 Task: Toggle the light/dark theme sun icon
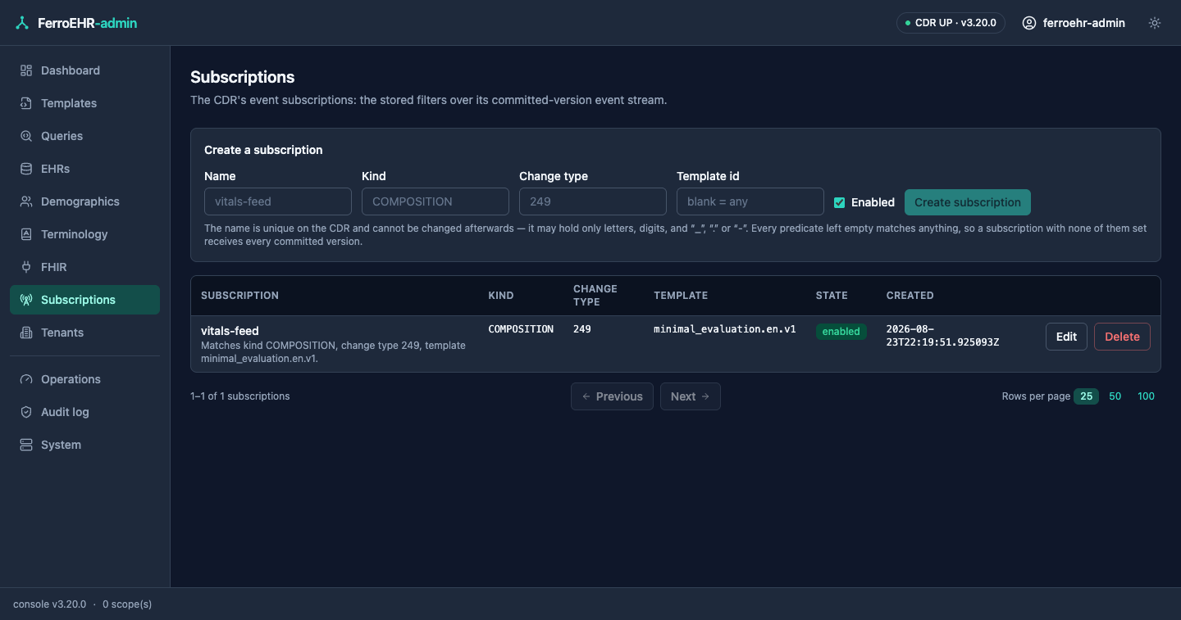coord(1155,23)
